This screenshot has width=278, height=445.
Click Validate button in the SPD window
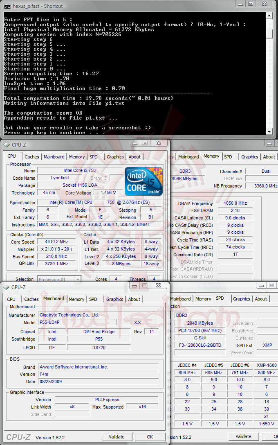click(x=243, y=436)
